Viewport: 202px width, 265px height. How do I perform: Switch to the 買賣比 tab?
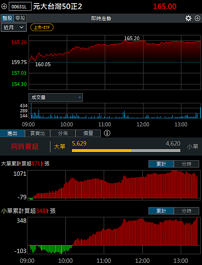(x=38, y=133)
